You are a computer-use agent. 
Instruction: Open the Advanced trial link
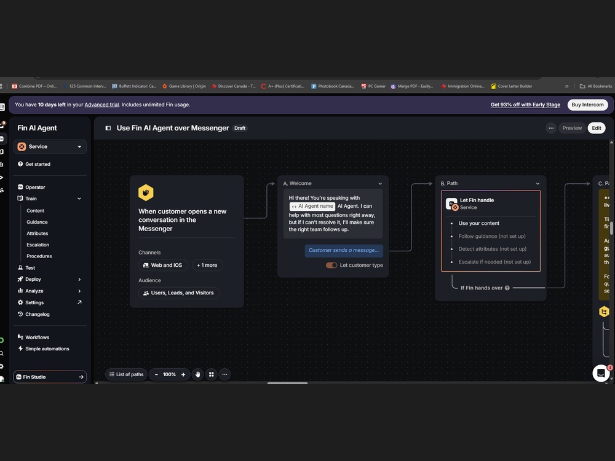(x=101, y=104)
